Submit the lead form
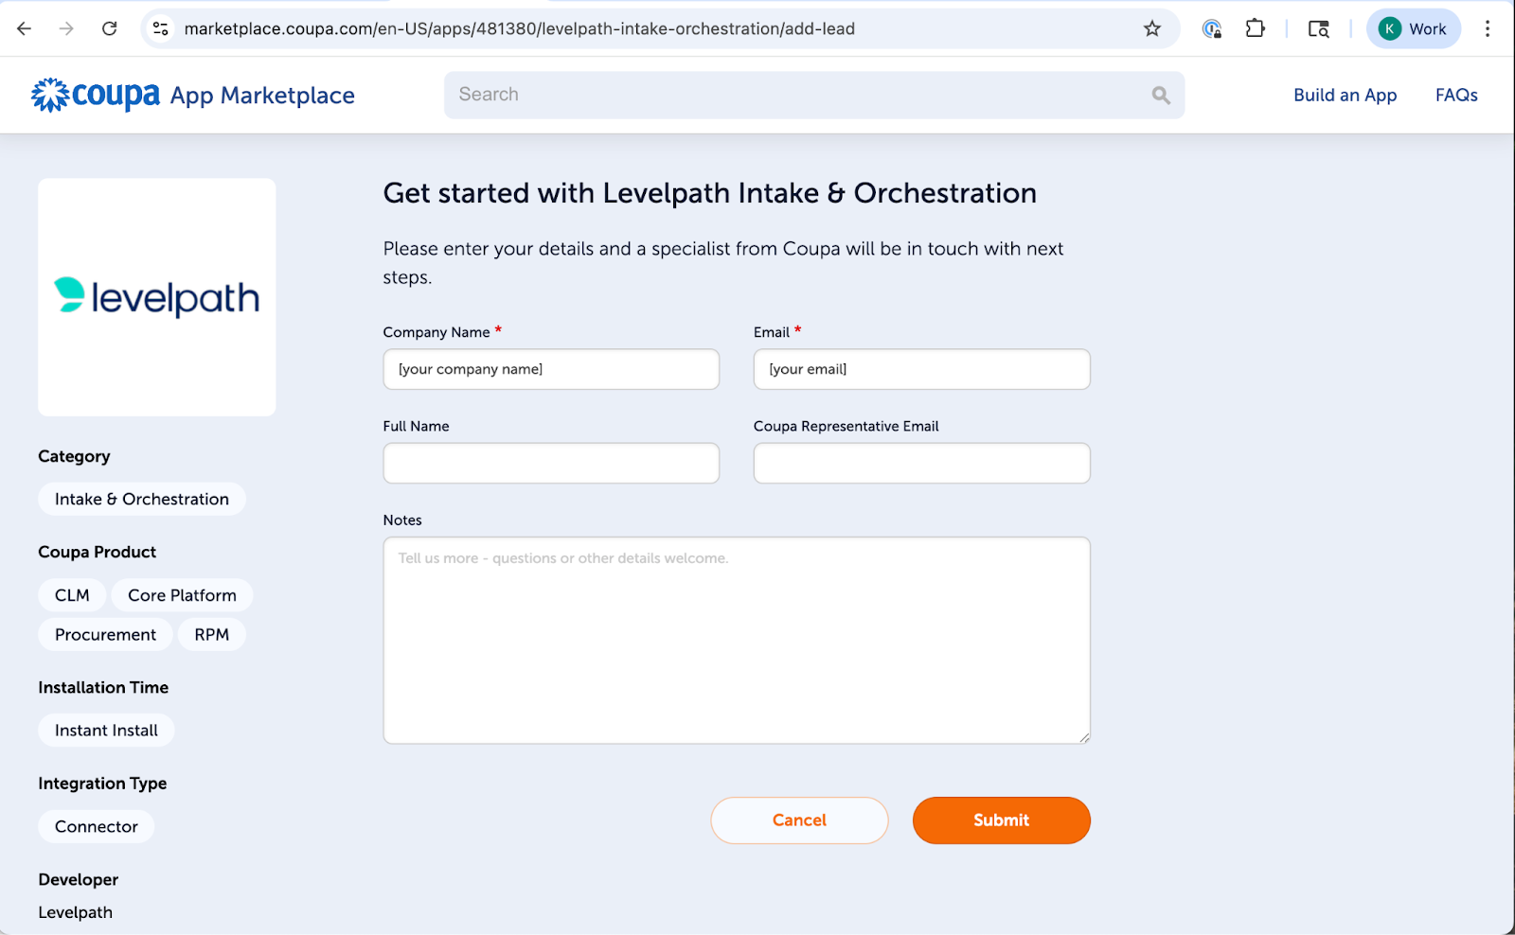 tap(1001, 820)
